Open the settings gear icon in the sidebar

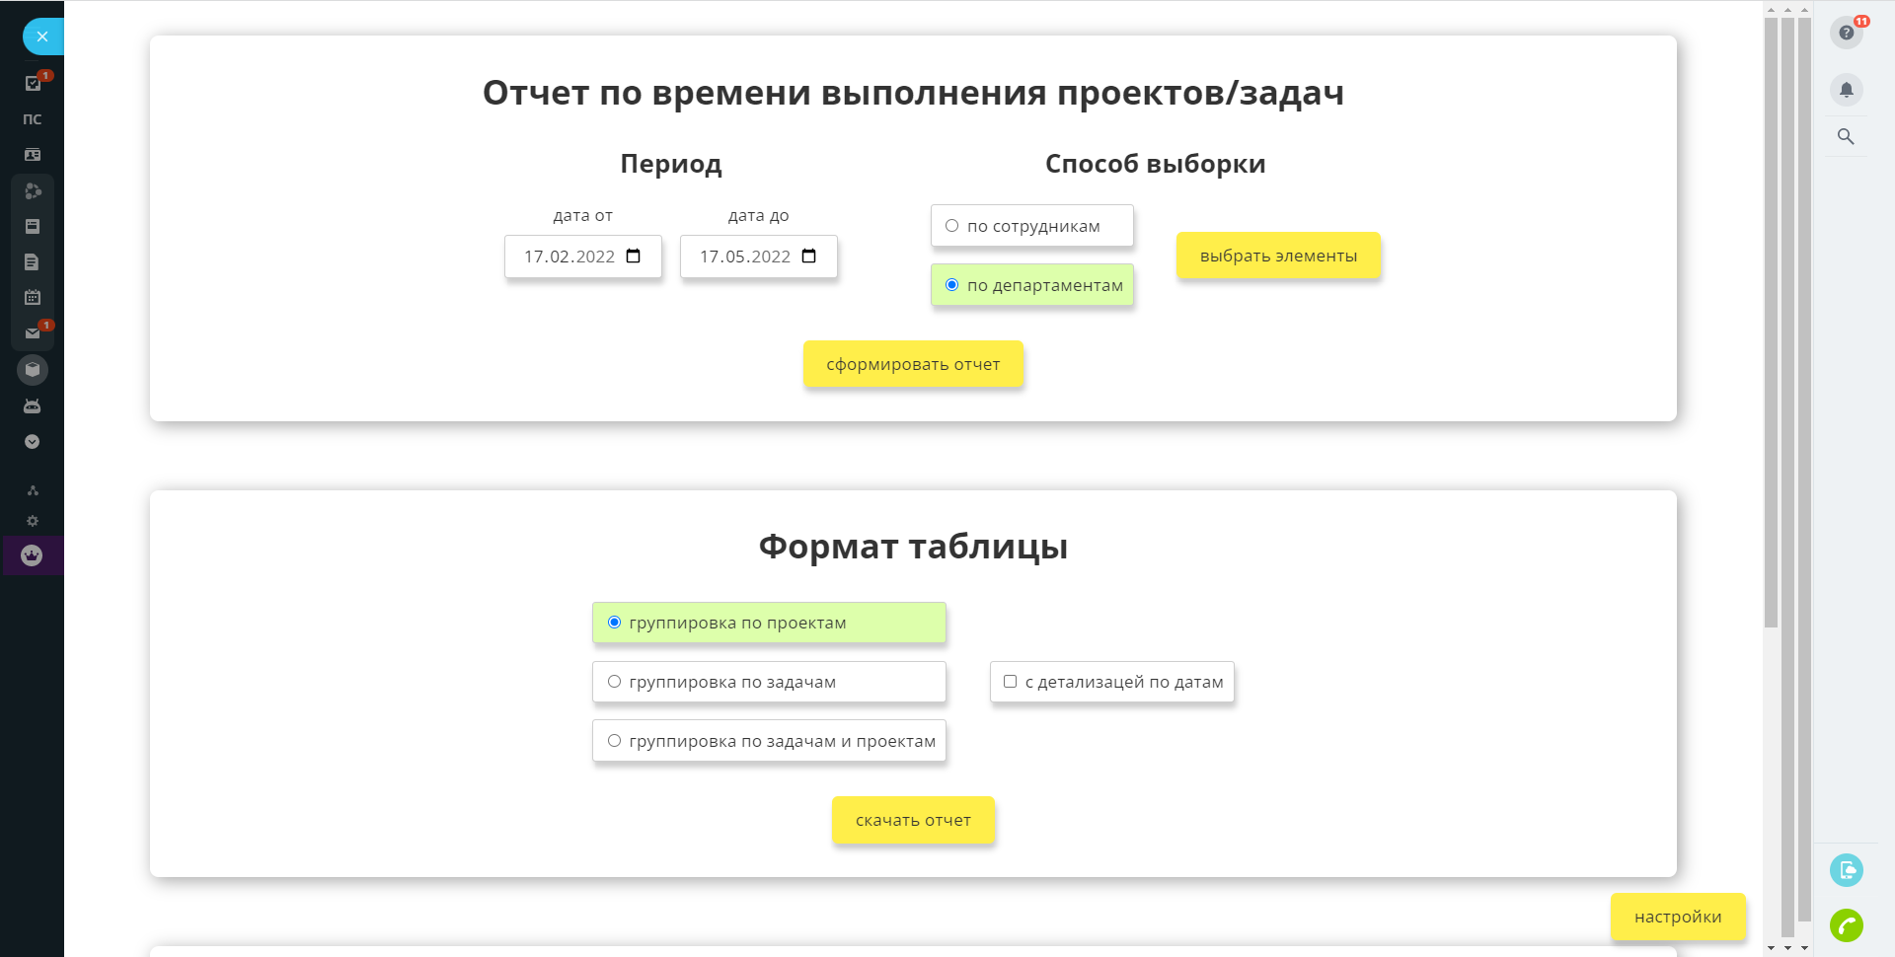coord(33,521)
